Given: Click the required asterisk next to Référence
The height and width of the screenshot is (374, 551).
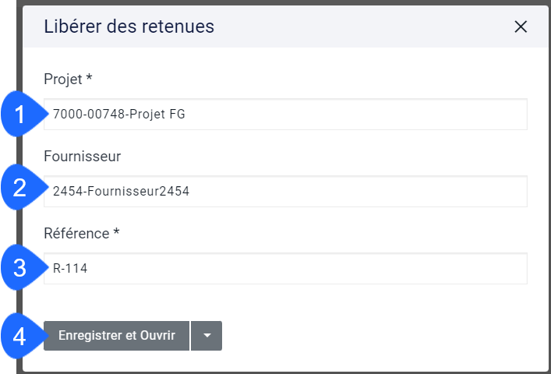Looking at the screenshot, I should (116, 231).
